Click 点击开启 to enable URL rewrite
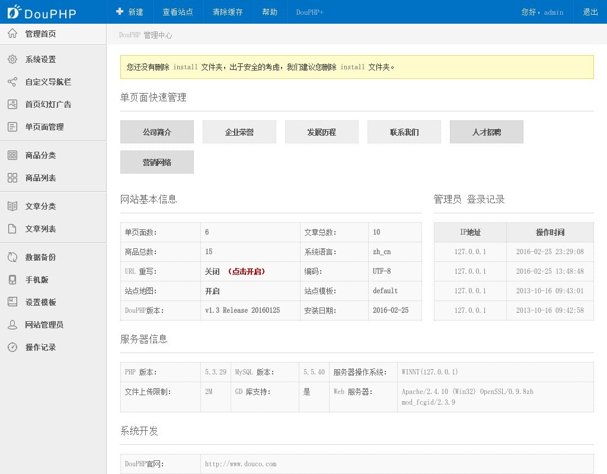 pyautogui.click(x=246, y=271)
